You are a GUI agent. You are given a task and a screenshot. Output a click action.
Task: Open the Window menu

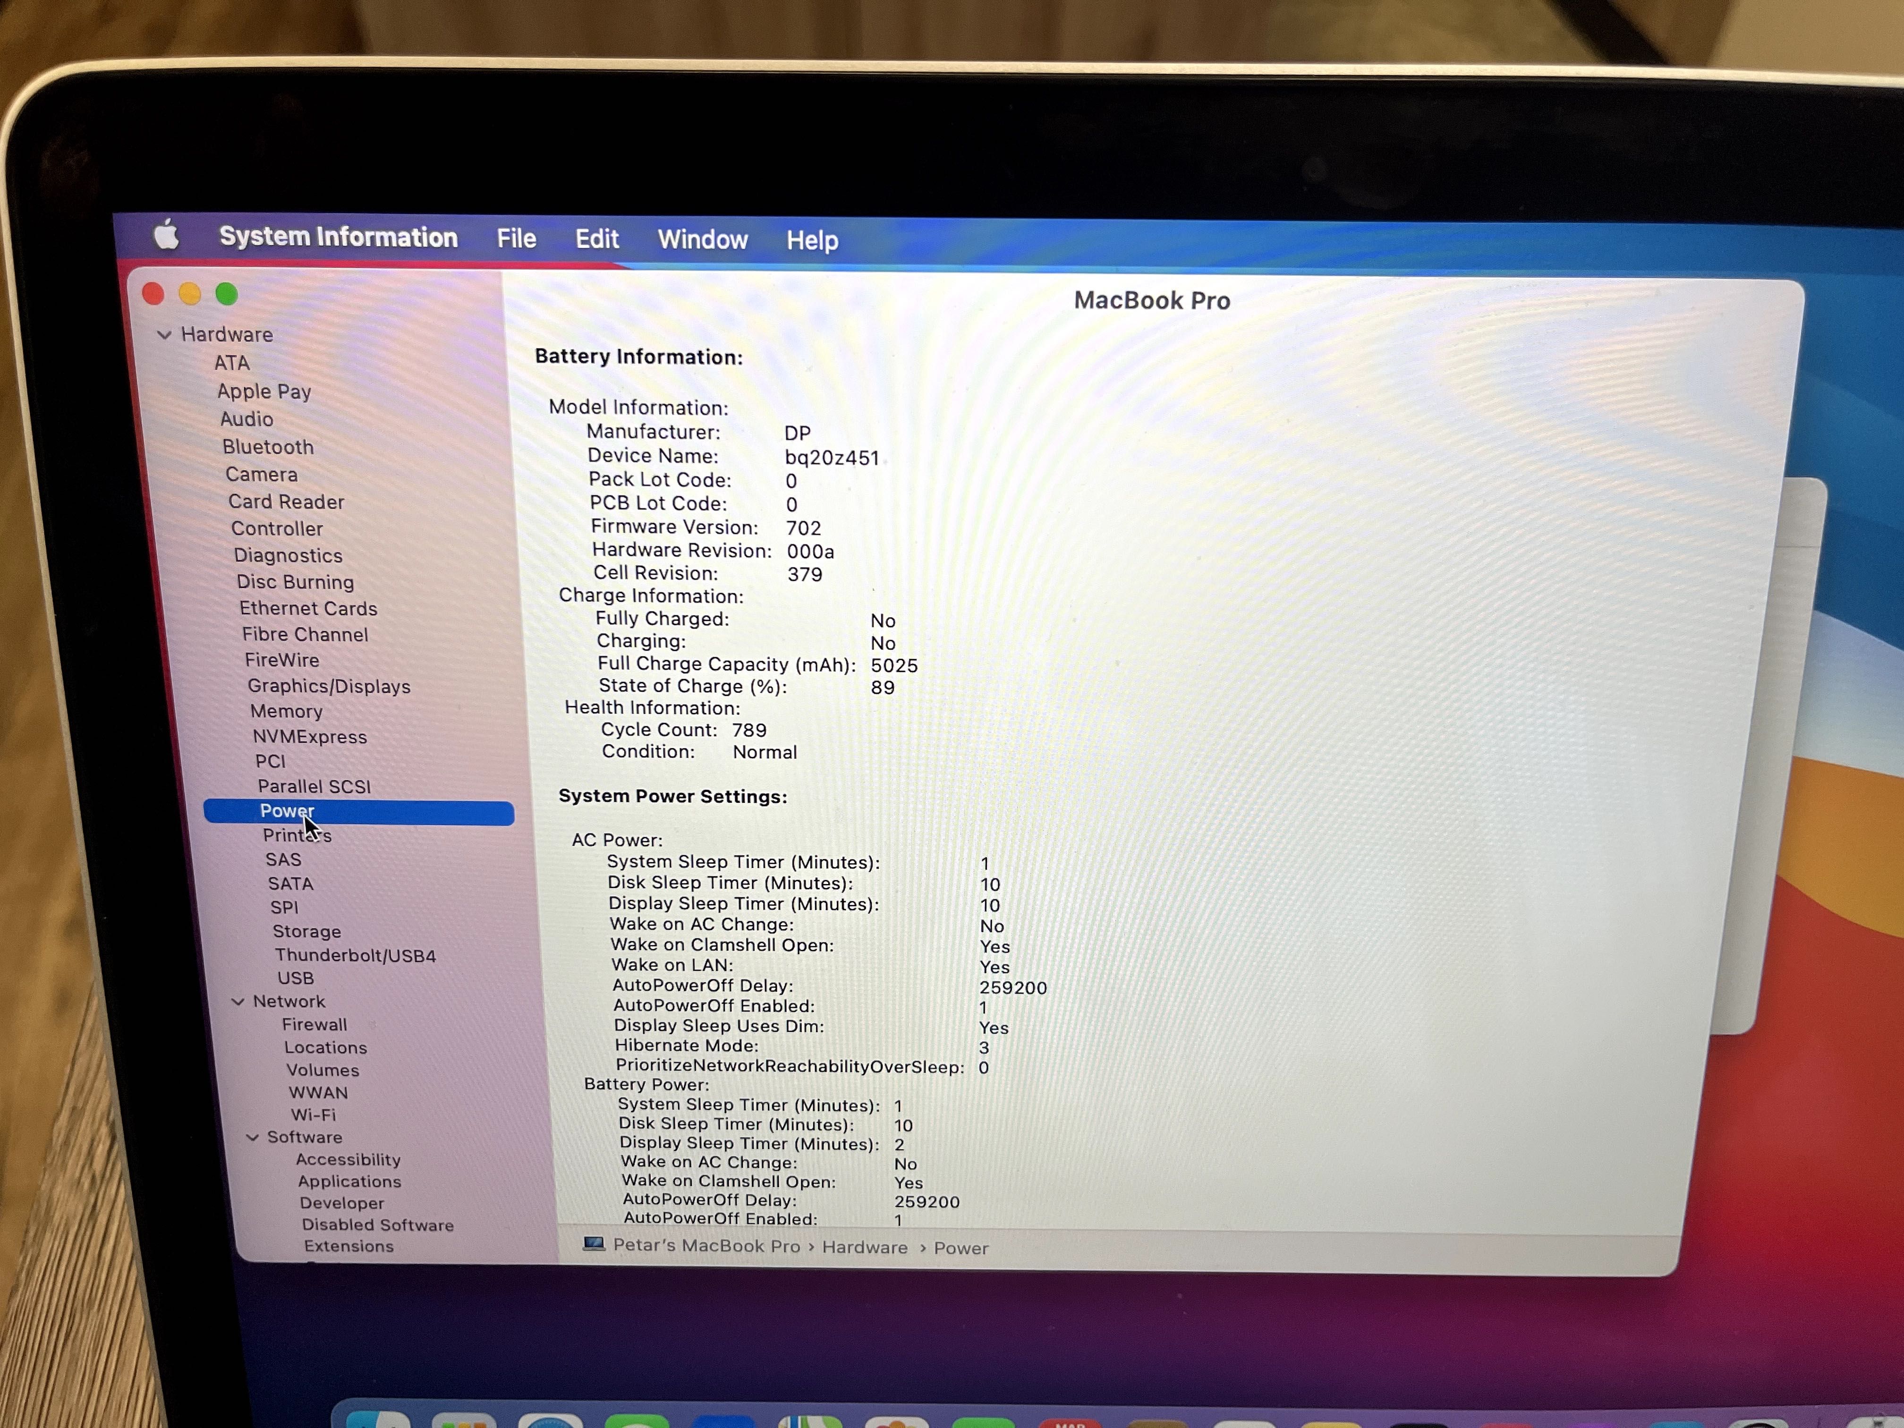pyautogui.click(x=702, y=239)
